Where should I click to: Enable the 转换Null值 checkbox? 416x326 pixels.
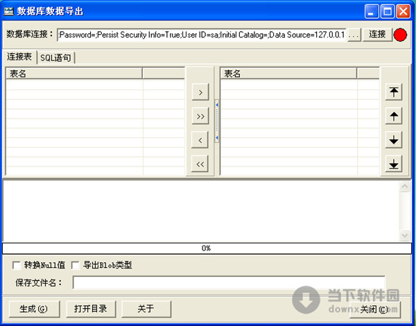click(17, 265)
